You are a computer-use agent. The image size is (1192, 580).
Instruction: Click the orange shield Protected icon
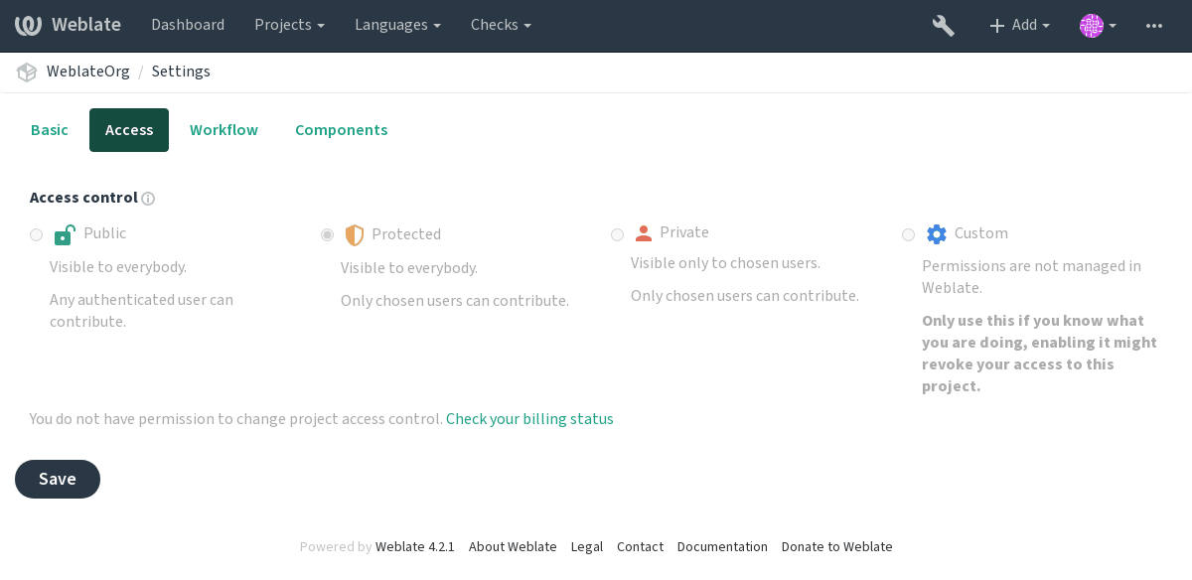[354, 235]
